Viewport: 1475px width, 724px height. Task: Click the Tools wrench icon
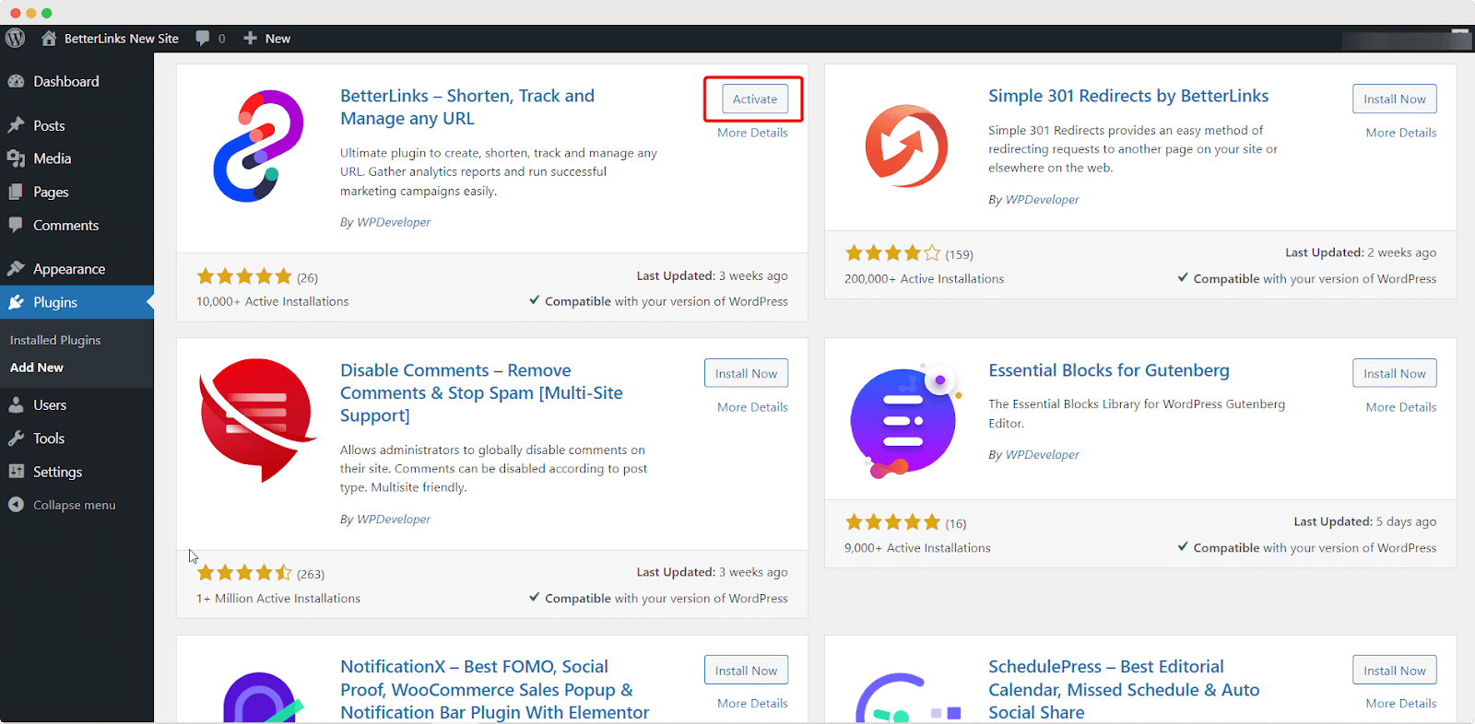point(16,438)
